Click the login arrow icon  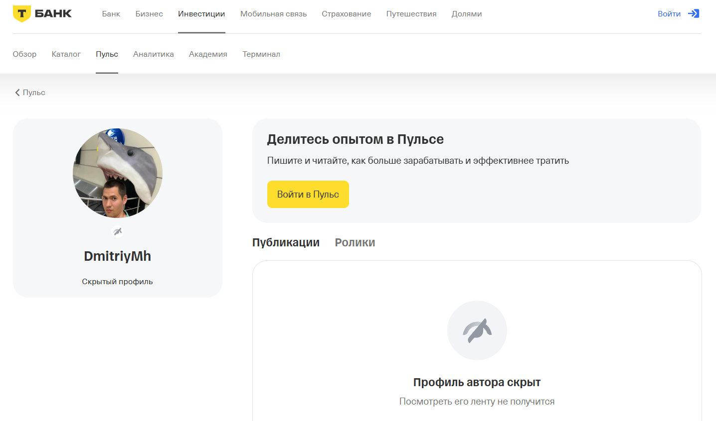point(694,13)
